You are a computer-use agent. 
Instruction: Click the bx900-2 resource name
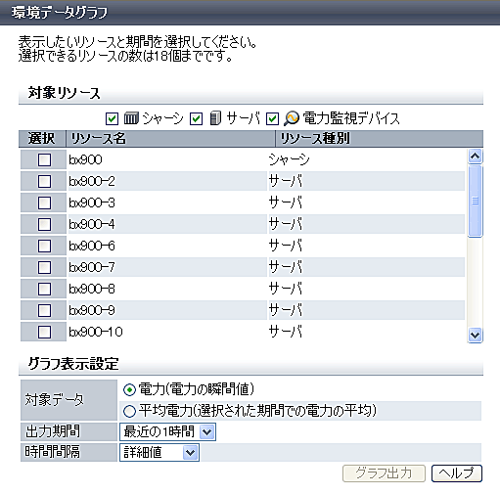pos(92,181)
